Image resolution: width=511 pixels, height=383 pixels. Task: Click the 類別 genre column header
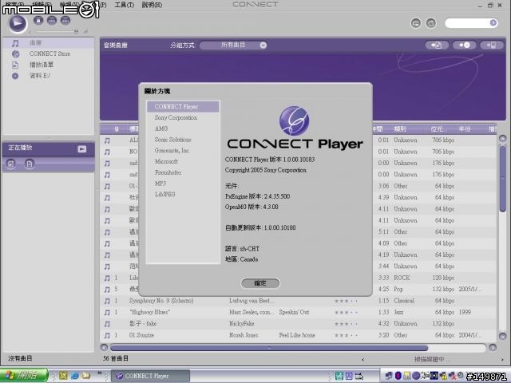[400, 129]
